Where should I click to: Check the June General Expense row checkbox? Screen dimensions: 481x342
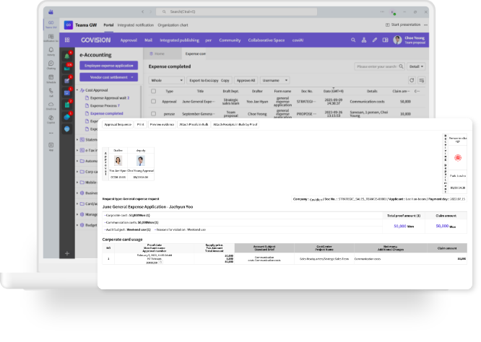click(153, 102)
